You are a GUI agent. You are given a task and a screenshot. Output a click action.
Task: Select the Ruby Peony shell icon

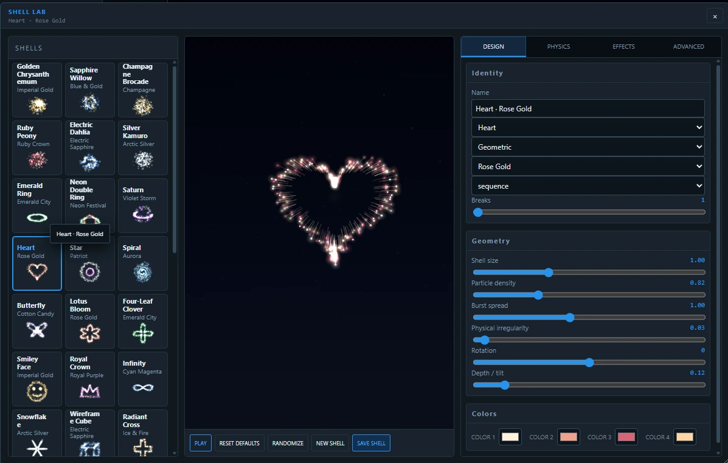[x=37, y=148]
